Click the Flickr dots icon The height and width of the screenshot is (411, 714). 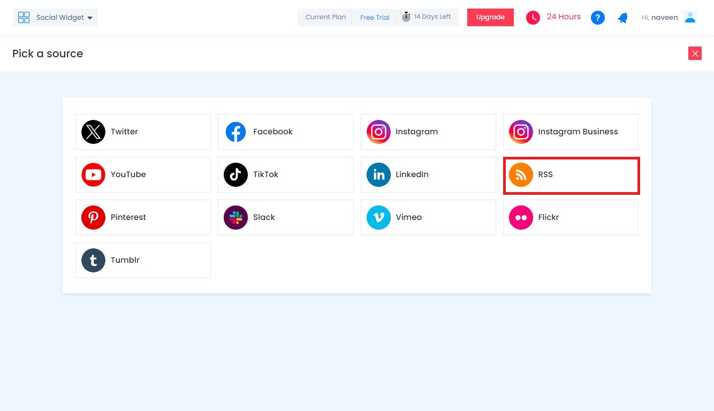pyautogui.click(x=521, y=217)
